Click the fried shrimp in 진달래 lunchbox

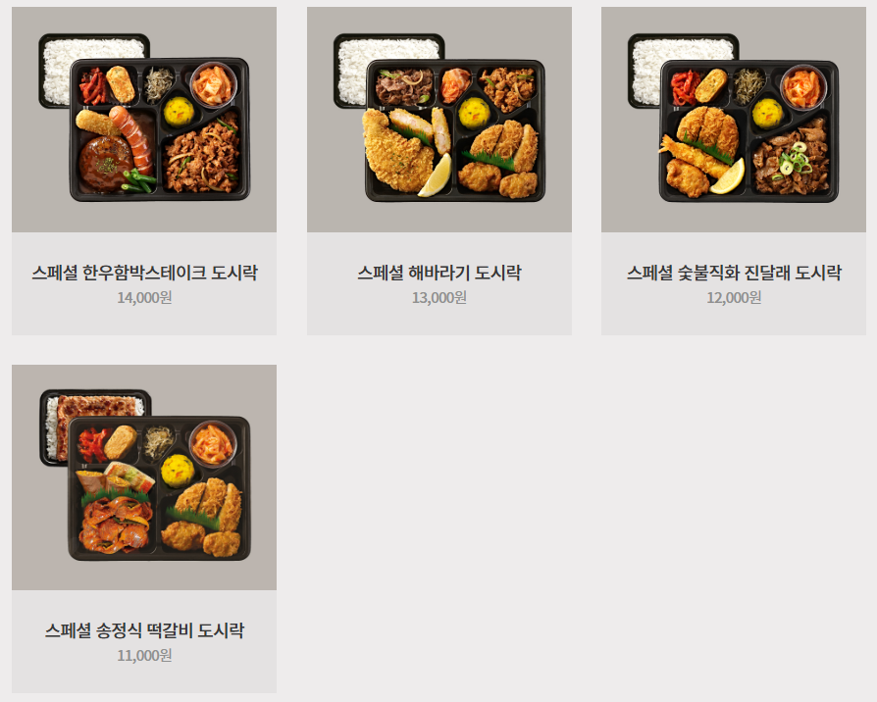[x=694, y=155]
